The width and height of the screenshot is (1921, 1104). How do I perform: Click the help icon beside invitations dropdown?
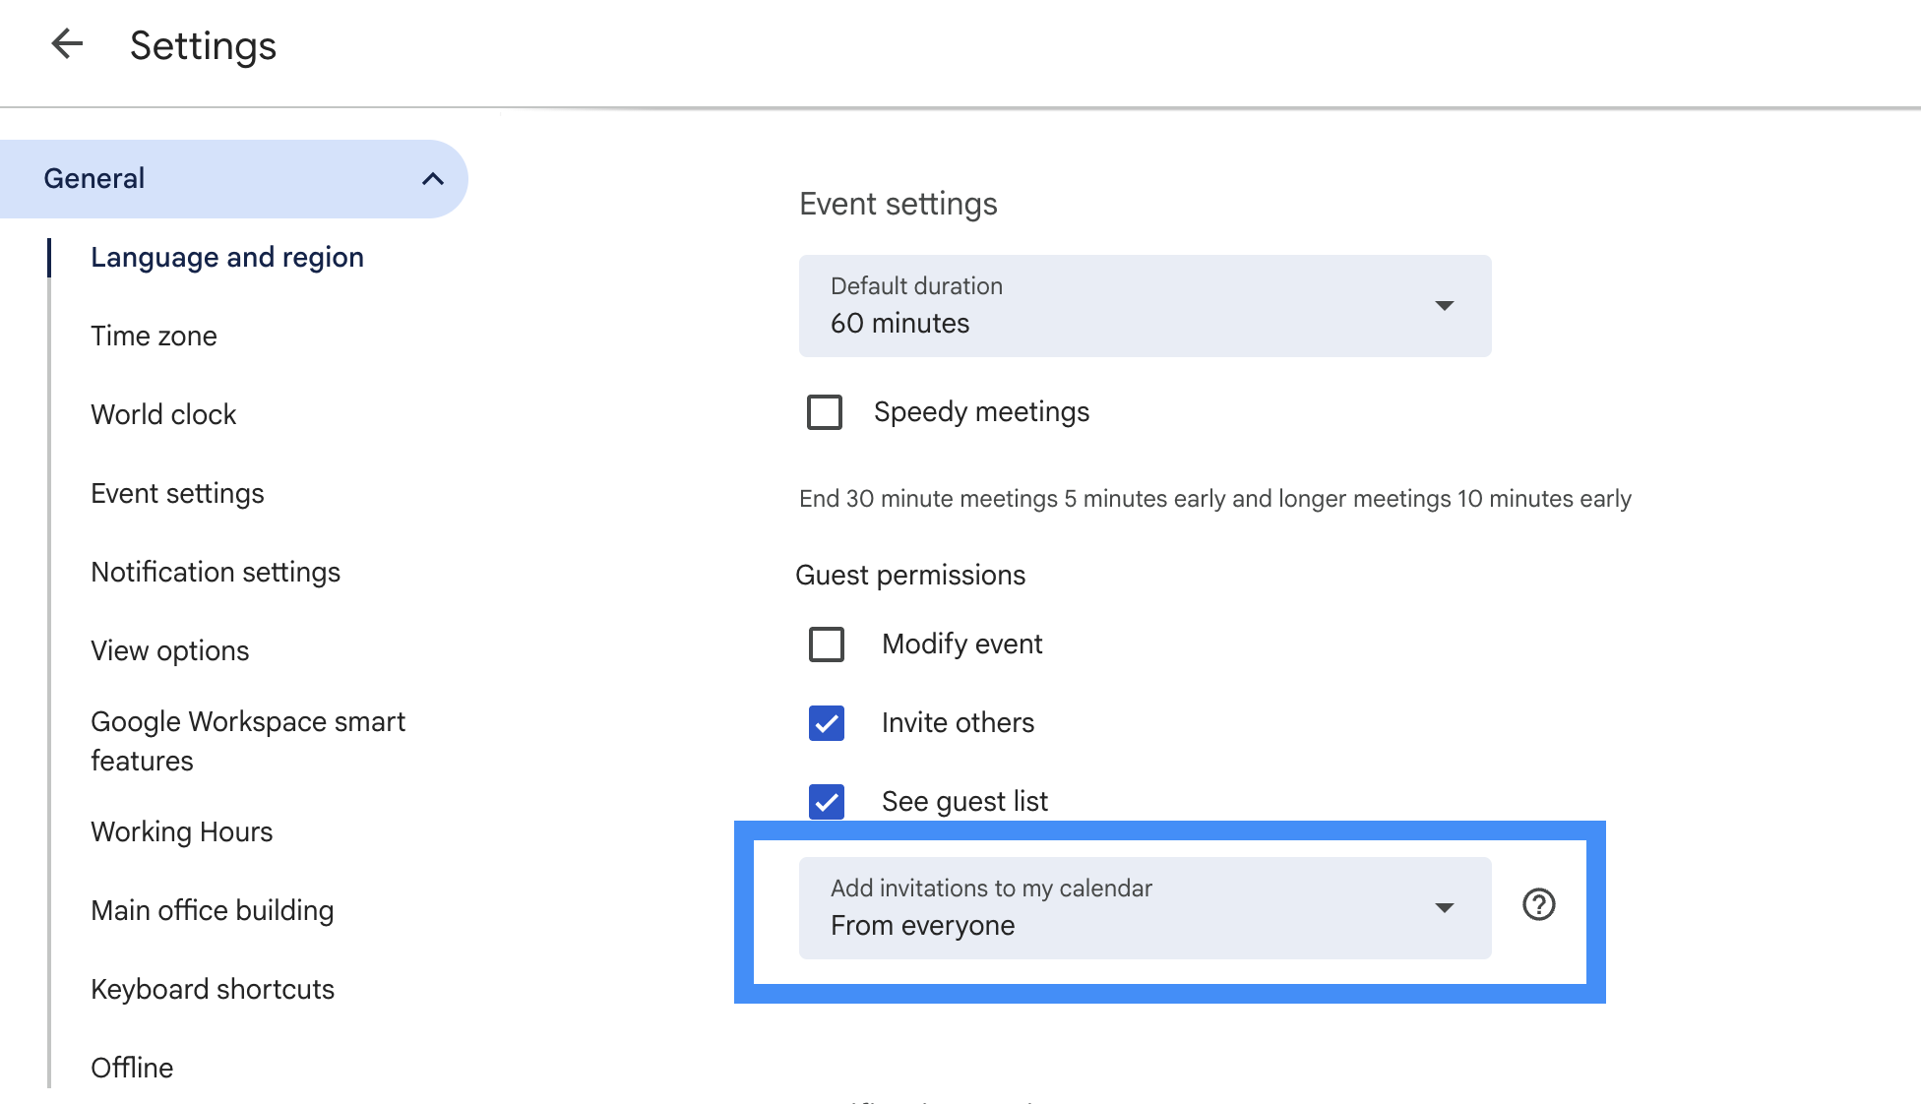[x=1538, y=904]
